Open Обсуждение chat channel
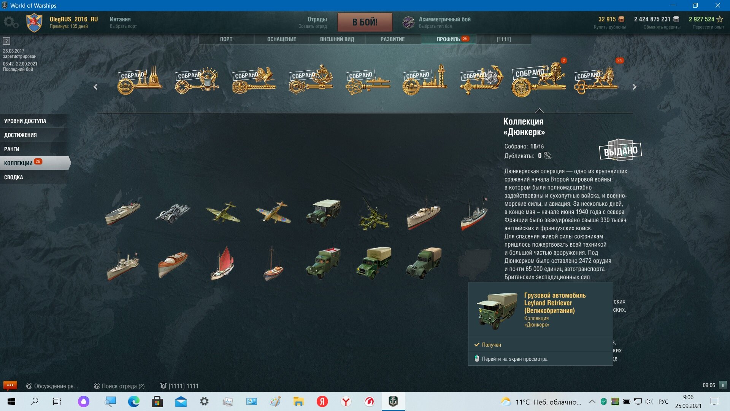 point(52,386)
